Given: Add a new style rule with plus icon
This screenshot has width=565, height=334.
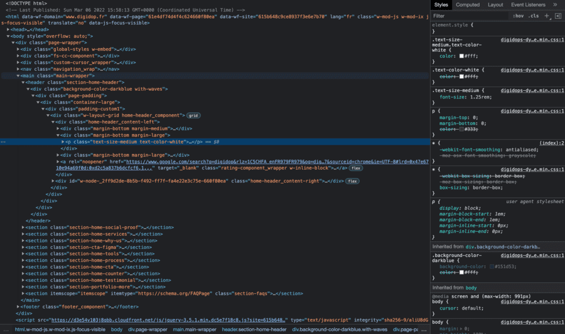Looking at the screenshot, I should (547, 16).
